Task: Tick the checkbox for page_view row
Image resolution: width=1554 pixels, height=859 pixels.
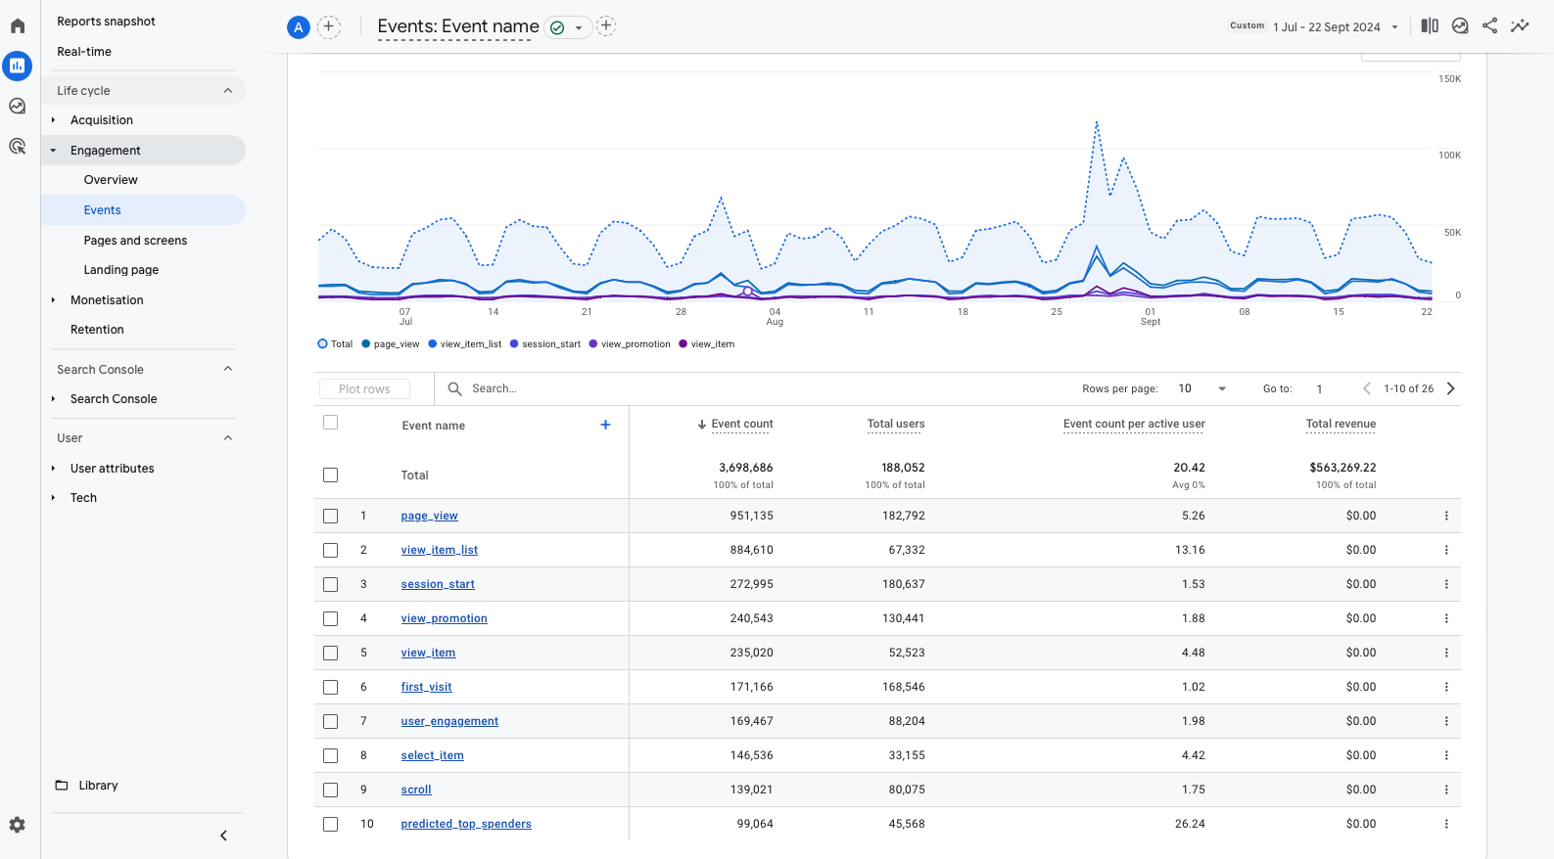Action: (x=331, y=516)
